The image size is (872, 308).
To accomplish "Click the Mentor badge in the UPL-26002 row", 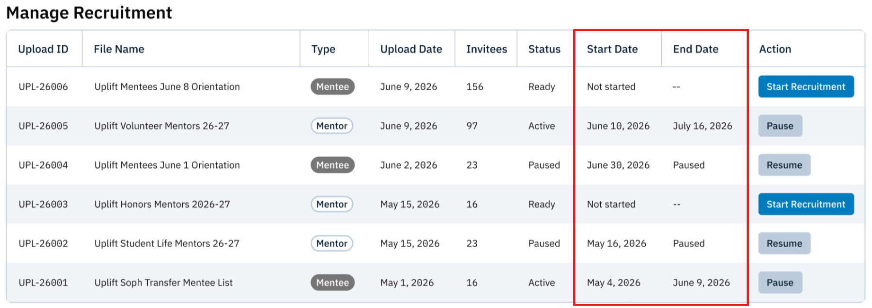I will [332, 243].
